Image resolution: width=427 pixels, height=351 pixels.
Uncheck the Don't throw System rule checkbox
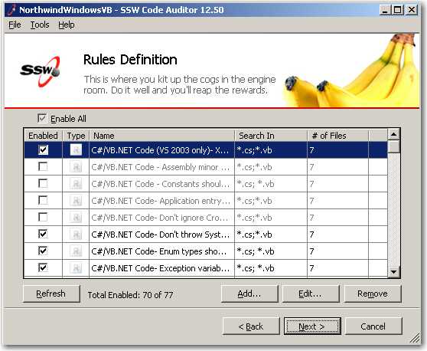(43, 234)
